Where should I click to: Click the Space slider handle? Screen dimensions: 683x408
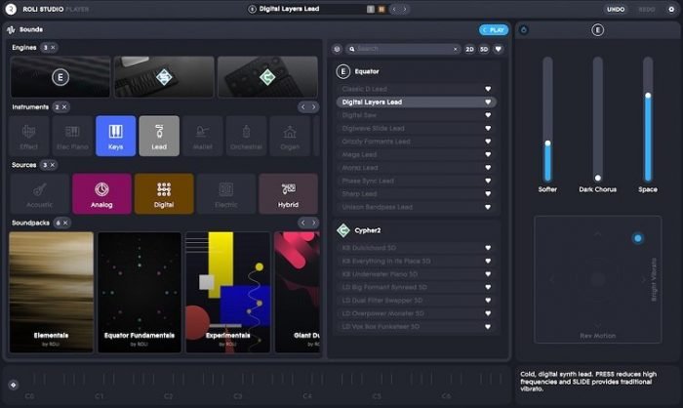coord(648,96)
